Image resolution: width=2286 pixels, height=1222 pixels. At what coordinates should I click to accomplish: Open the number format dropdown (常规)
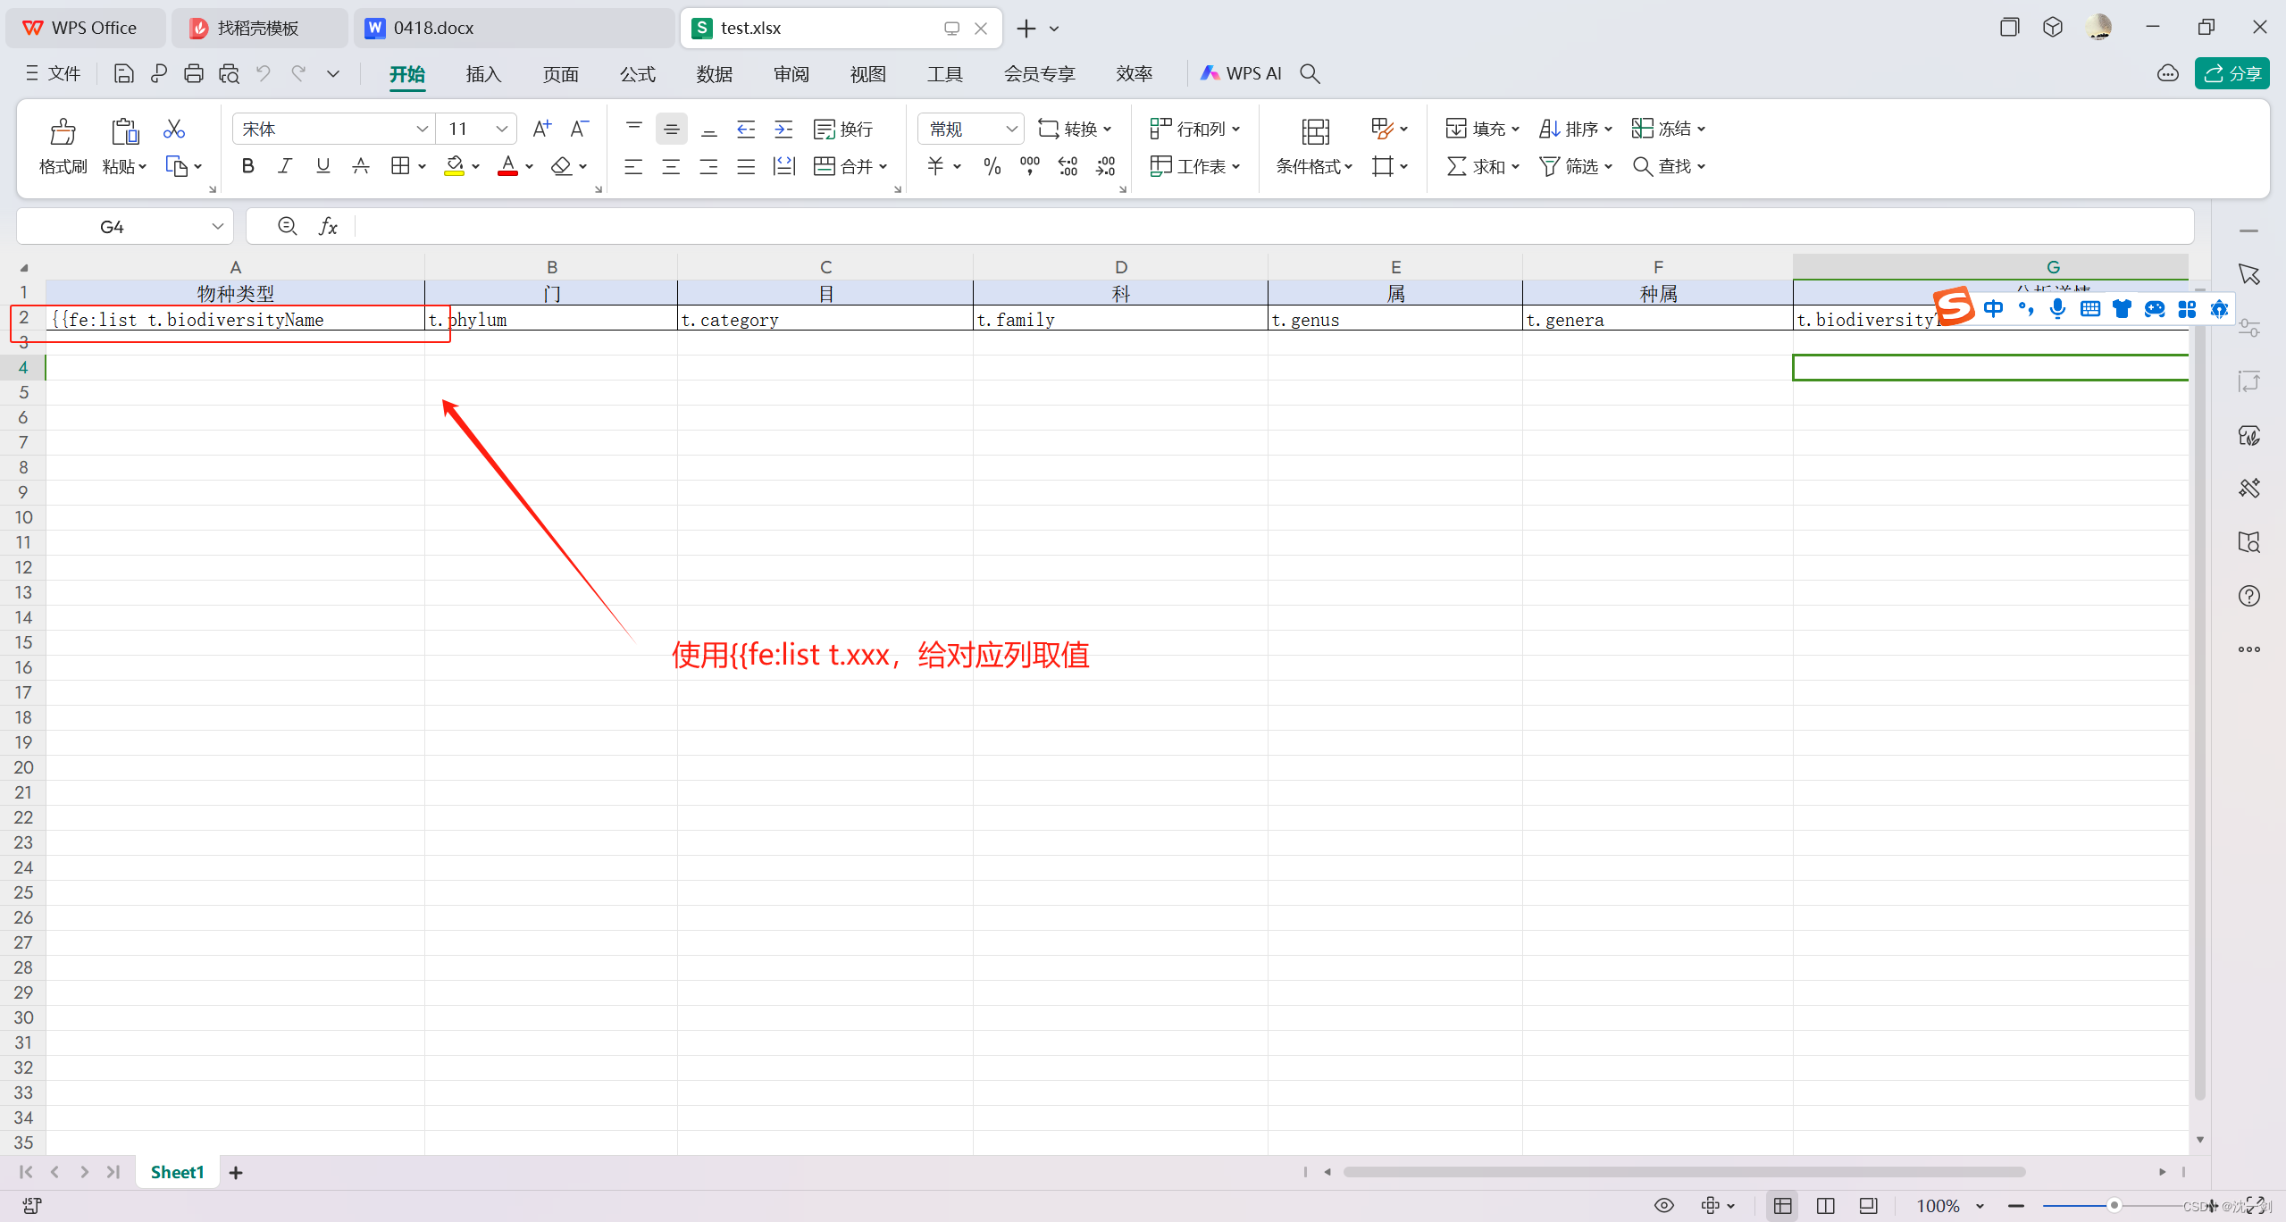1011,130
